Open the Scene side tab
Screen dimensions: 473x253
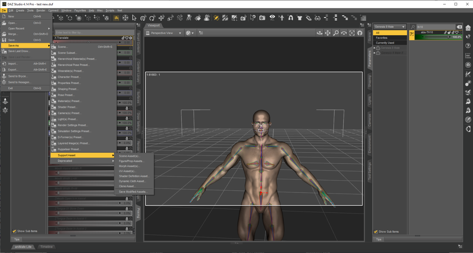[370, 36]
